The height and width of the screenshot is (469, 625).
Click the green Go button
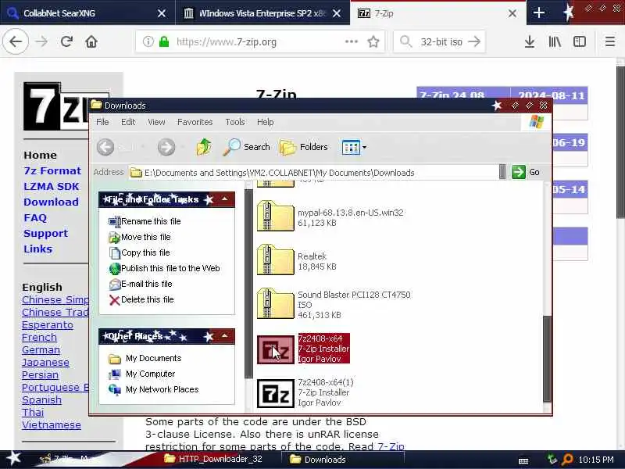(x=526, y=172)
